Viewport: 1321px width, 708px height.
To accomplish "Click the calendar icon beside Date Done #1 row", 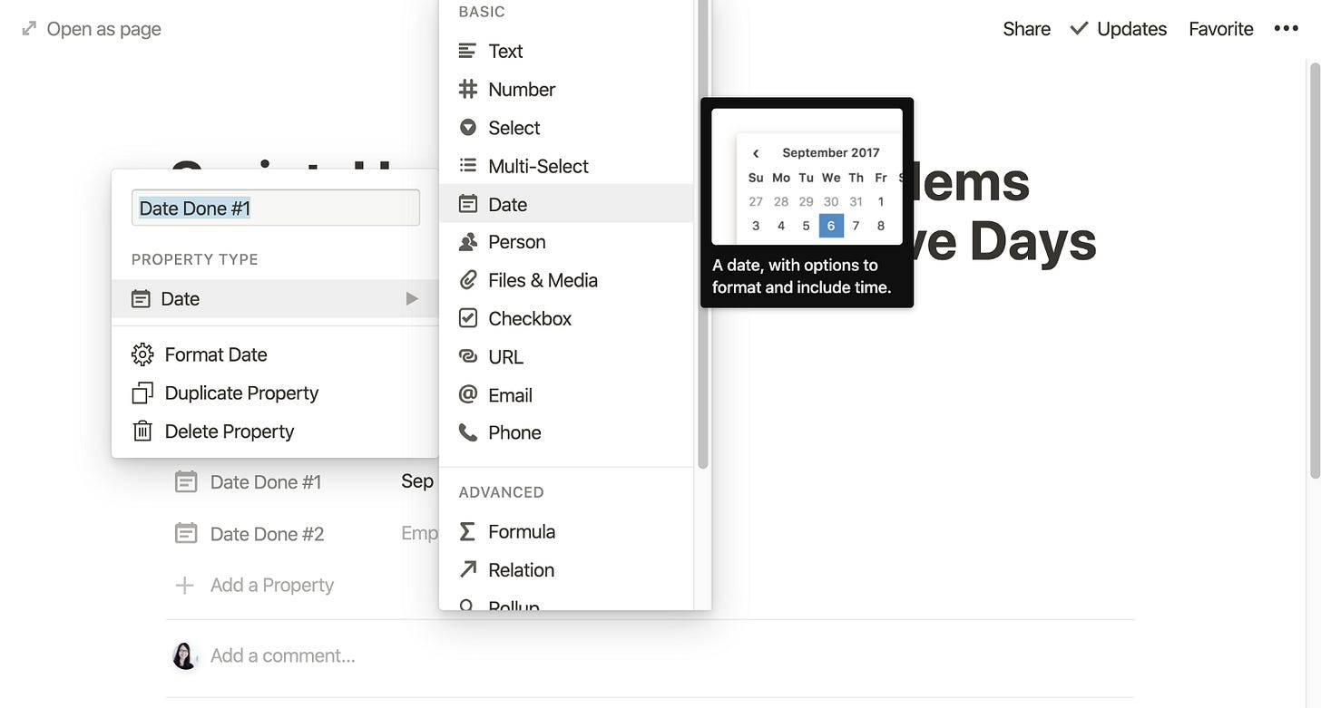I will click(x=185, y=481).
